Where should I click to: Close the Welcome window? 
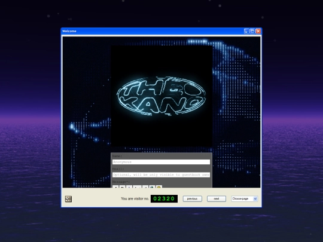(x=258, y=31)
